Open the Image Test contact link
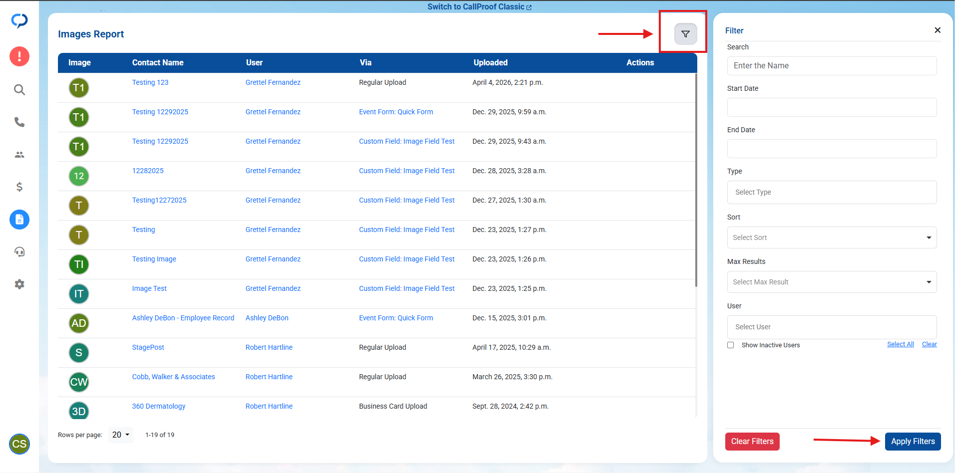This screenshot has width=955, height=473. coord(149,288)
